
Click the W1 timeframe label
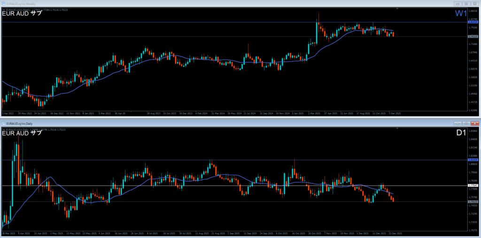coord(460,14)
